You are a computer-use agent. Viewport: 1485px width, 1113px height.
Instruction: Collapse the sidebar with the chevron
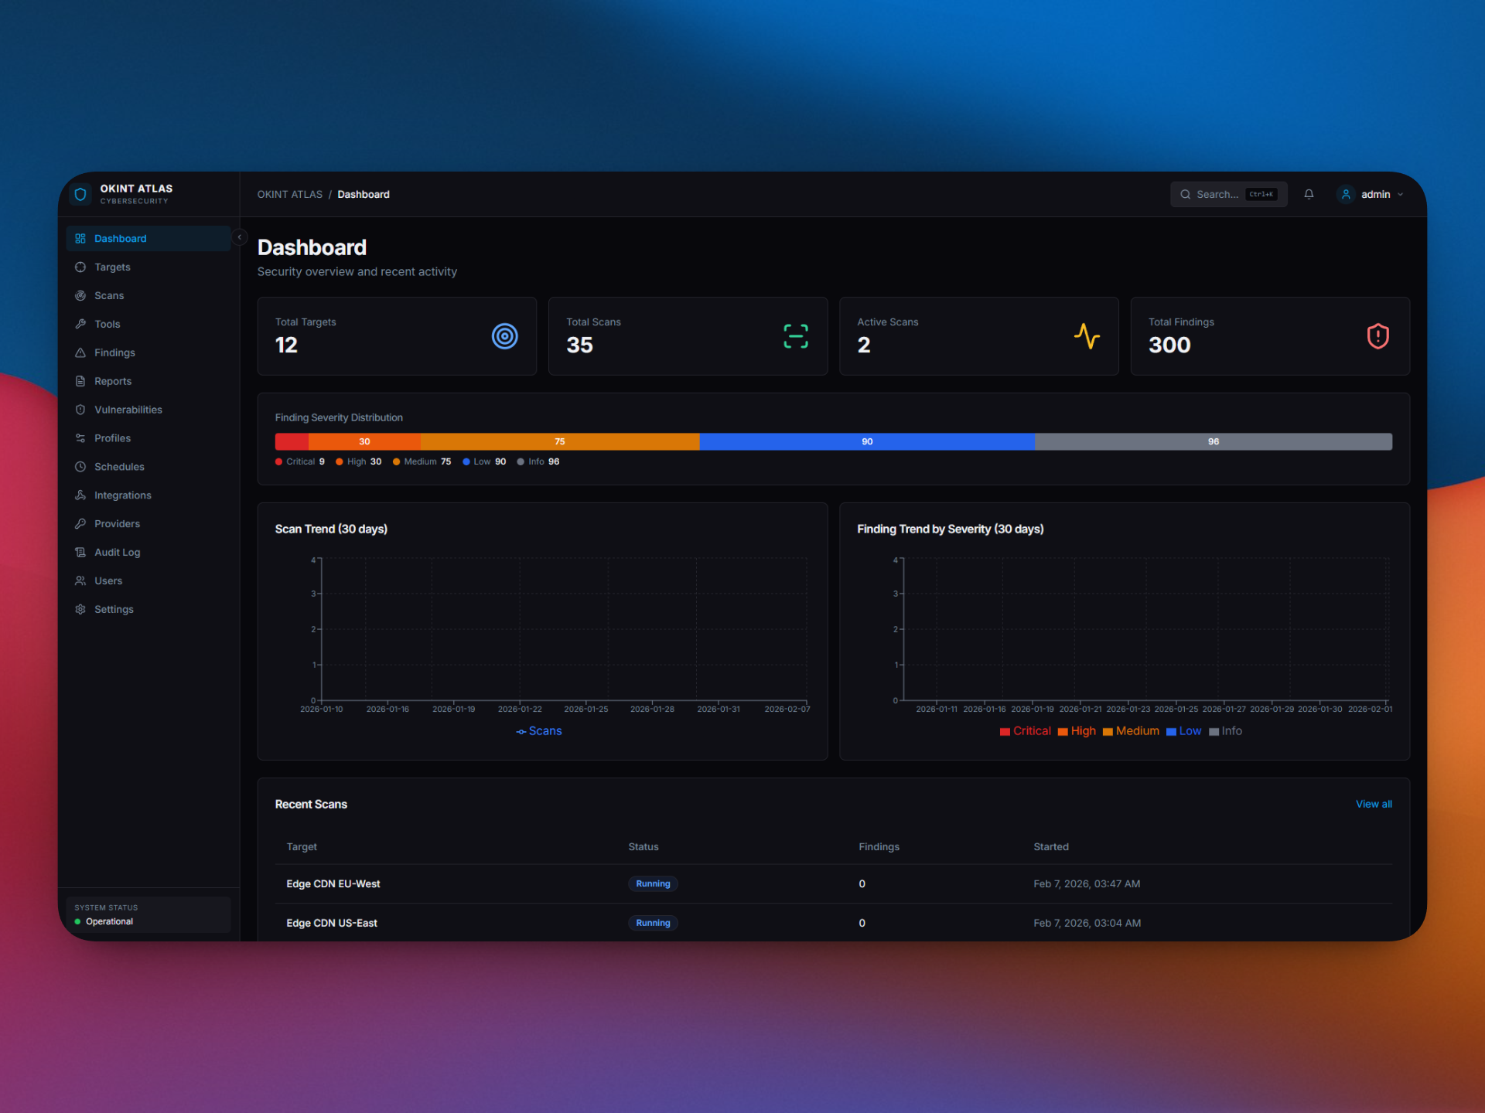240,237
